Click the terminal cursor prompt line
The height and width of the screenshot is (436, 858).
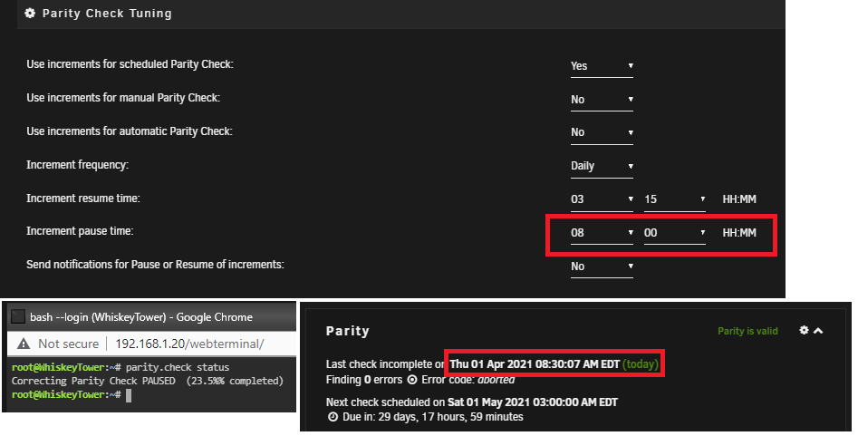[x=72, y=395]
